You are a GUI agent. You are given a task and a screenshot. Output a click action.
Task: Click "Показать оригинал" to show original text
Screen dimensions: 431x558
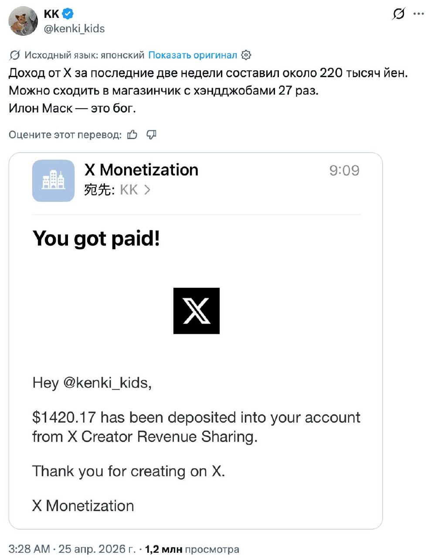pyautogui.click(x=193, y=55)
